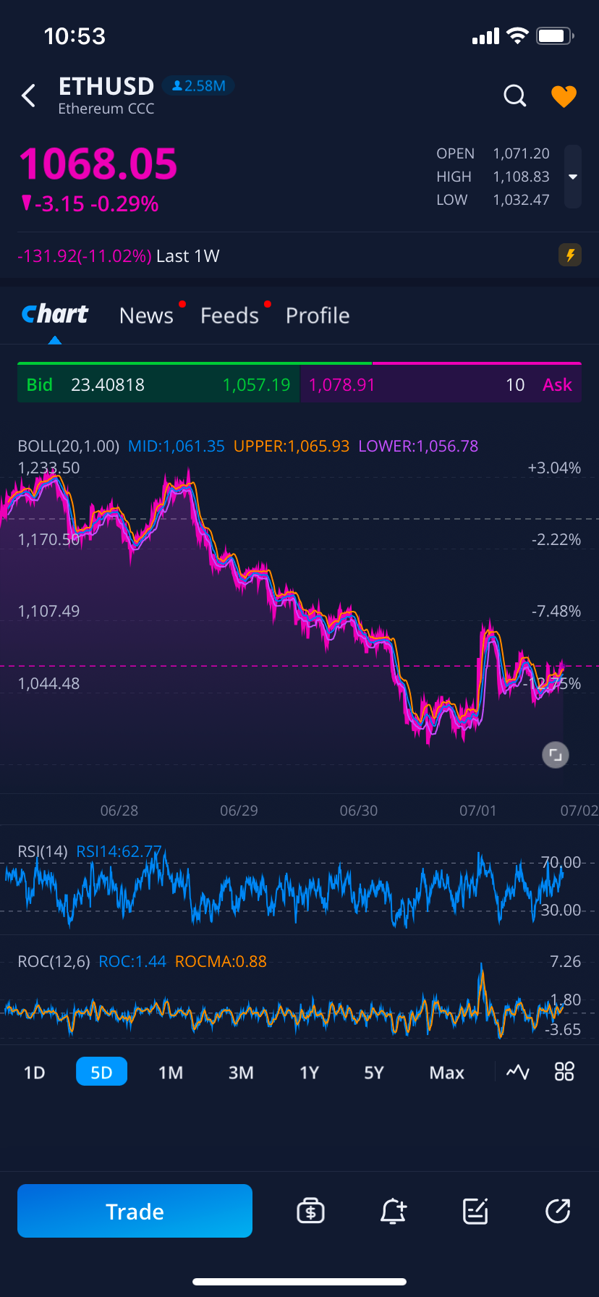
Task: Tap the orange lightning bolt icon
Action: tap(570, 255)
